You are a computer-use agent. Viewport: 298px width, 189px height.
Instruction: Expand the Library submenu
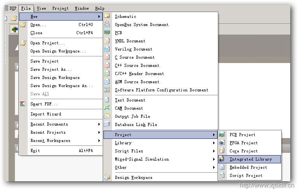coord(160,143)
